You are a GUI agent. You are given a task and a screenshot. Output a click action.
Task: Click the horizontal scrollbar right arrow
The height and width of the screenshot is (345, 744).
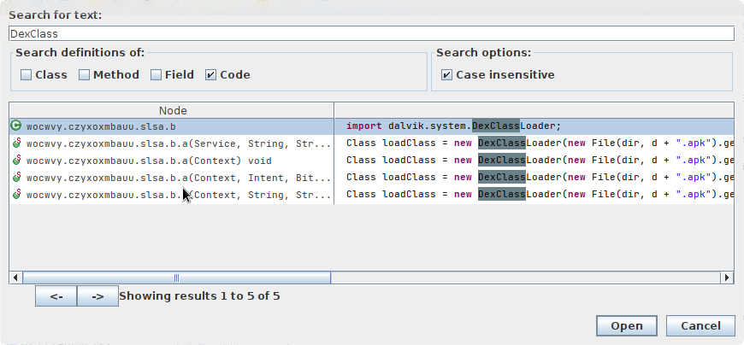click(x=727, y=278)
